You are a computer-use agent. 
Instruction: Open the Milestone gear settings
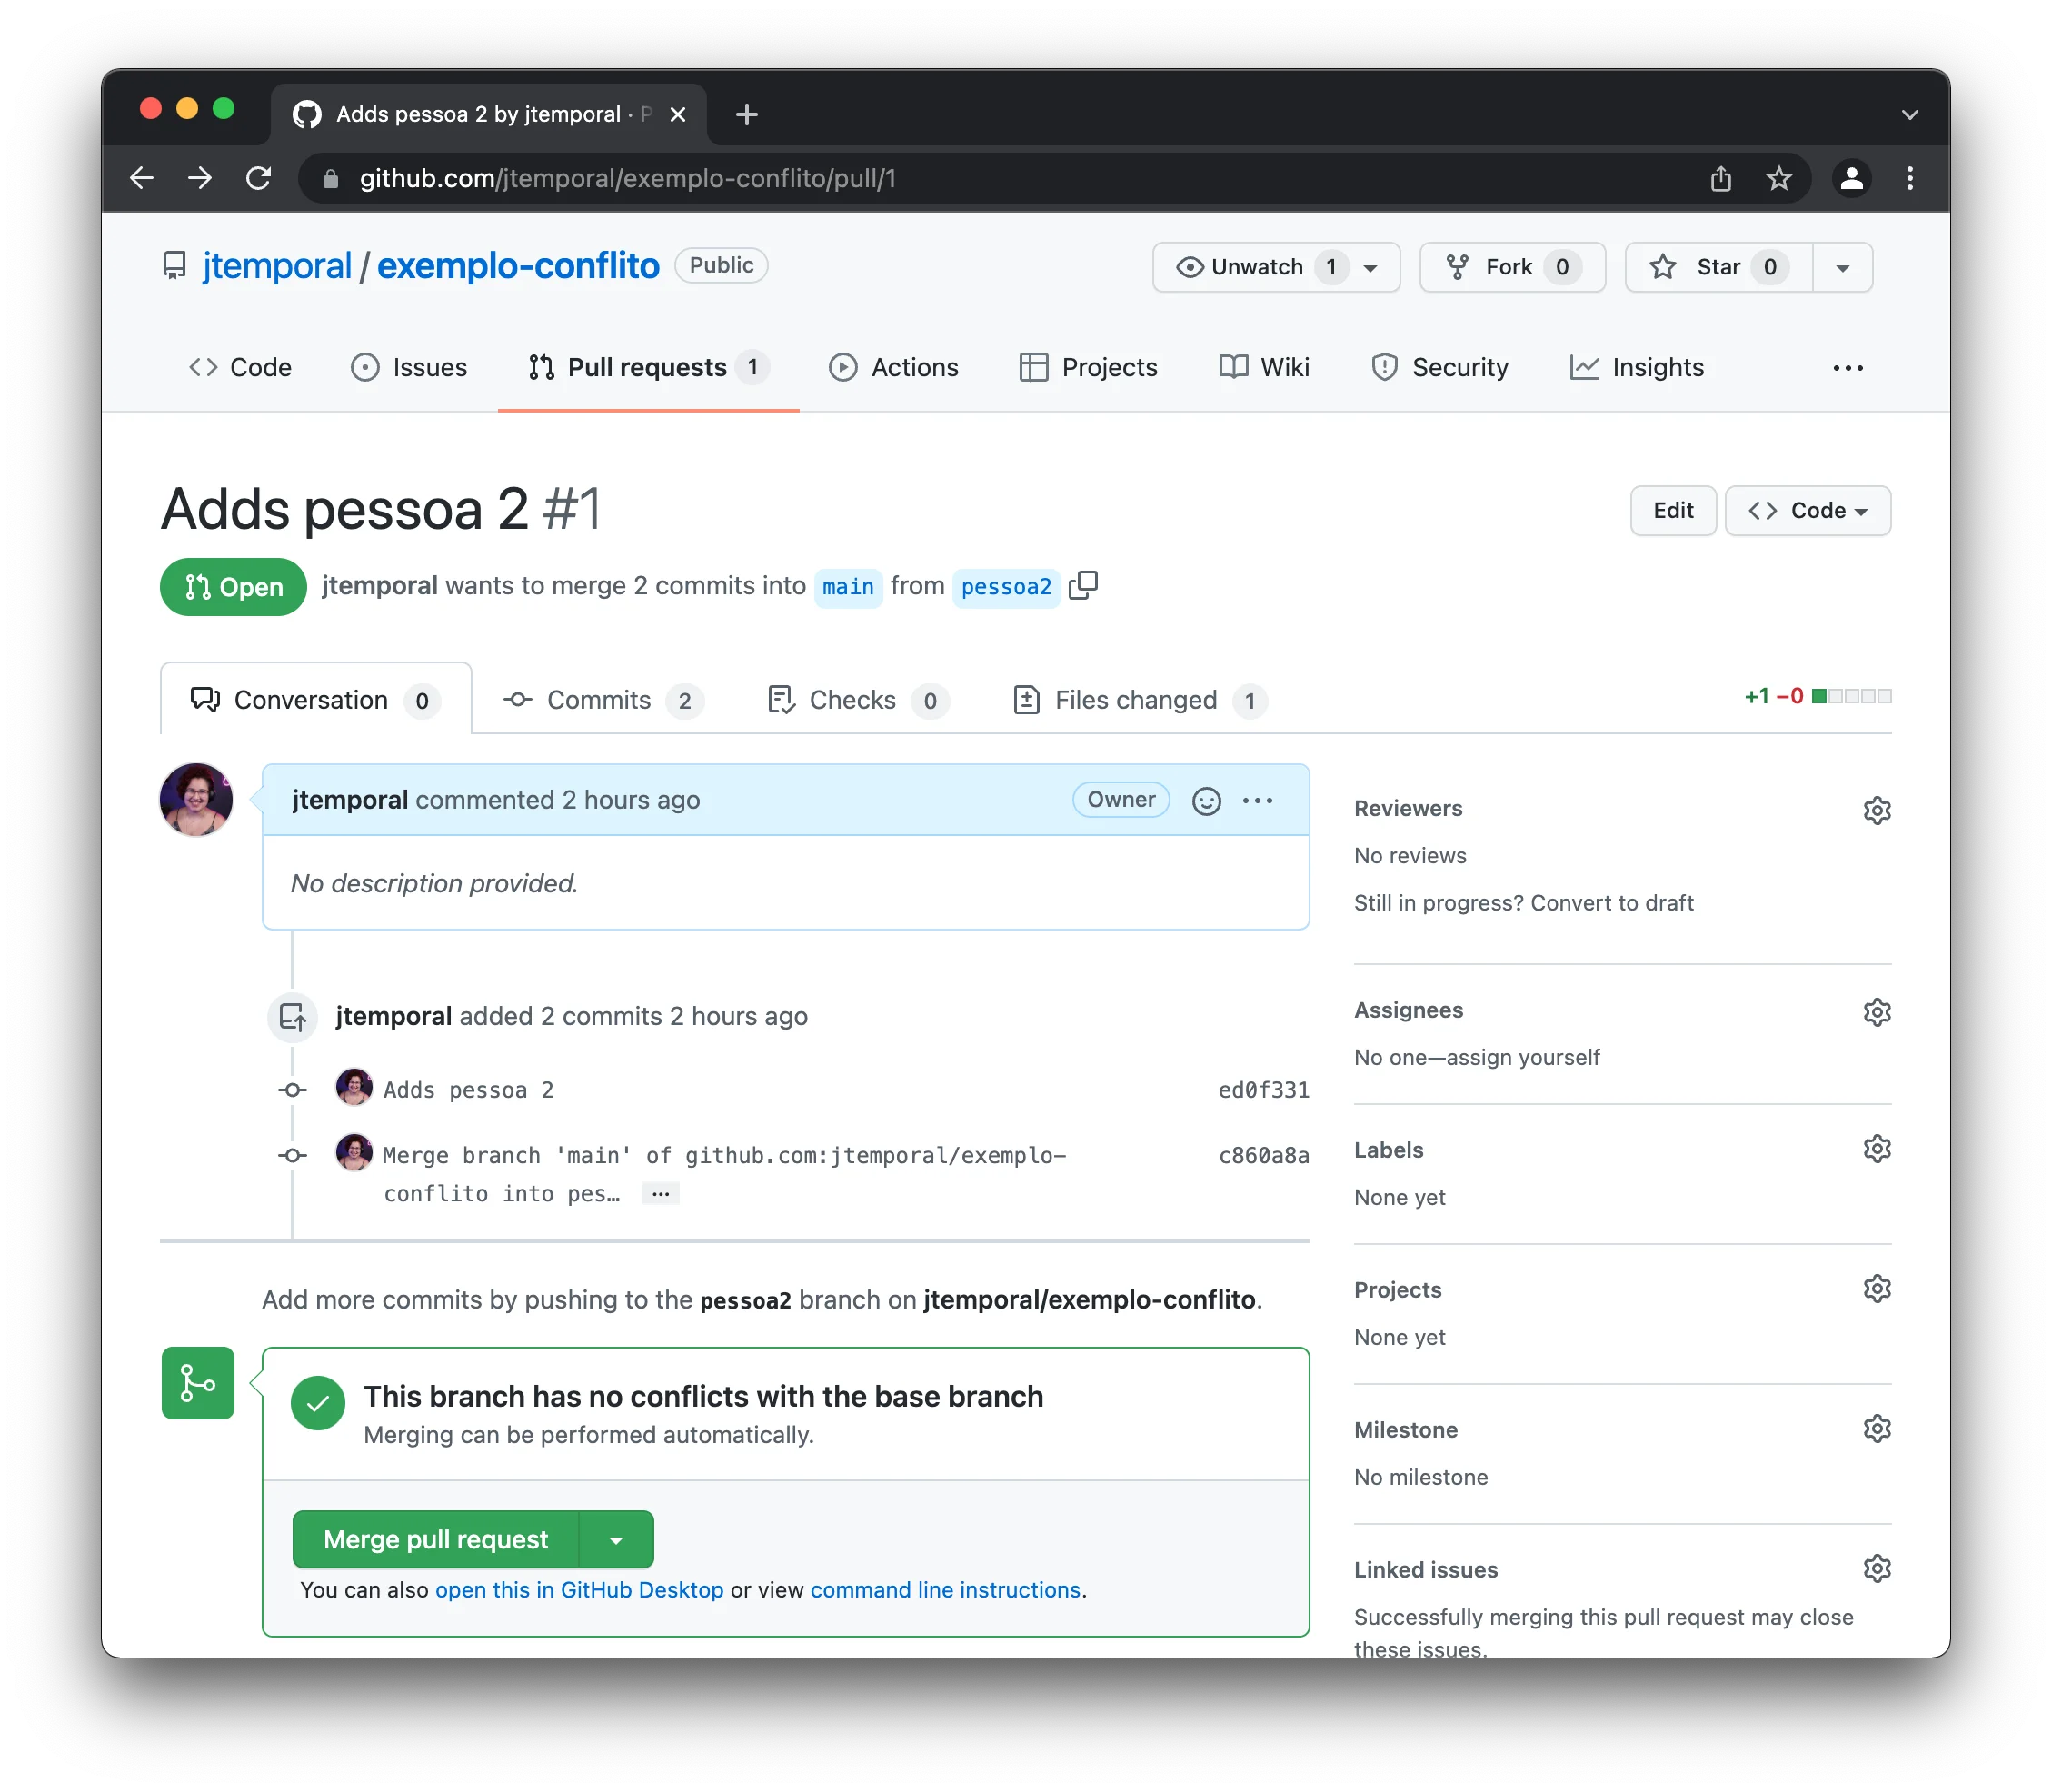pos(1877,1429)
